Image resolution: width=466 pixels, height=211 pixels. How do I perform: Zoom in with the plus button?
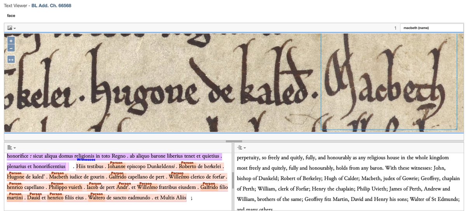[x=11, y=41]
